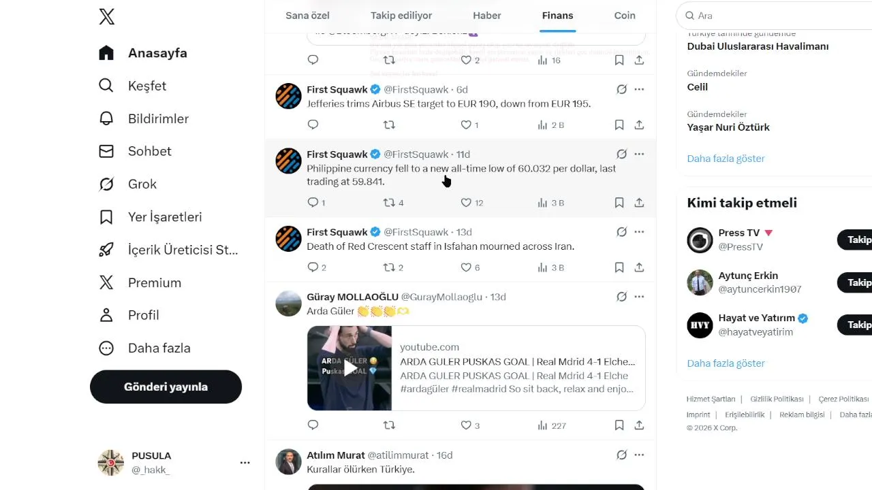Click Daha fazla göster under trends

[726, 159]
